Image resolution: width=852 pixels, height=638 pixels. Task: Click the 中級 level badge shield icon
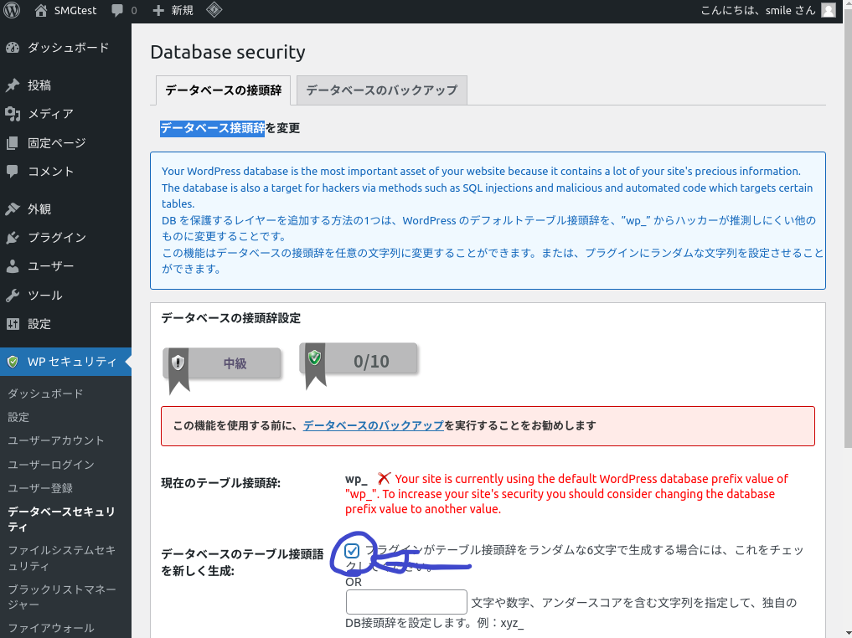(178, 363)
